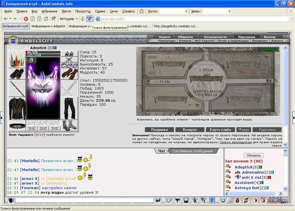
Task: Toggle the music note button in chat bar
Action: coord(212,200)
